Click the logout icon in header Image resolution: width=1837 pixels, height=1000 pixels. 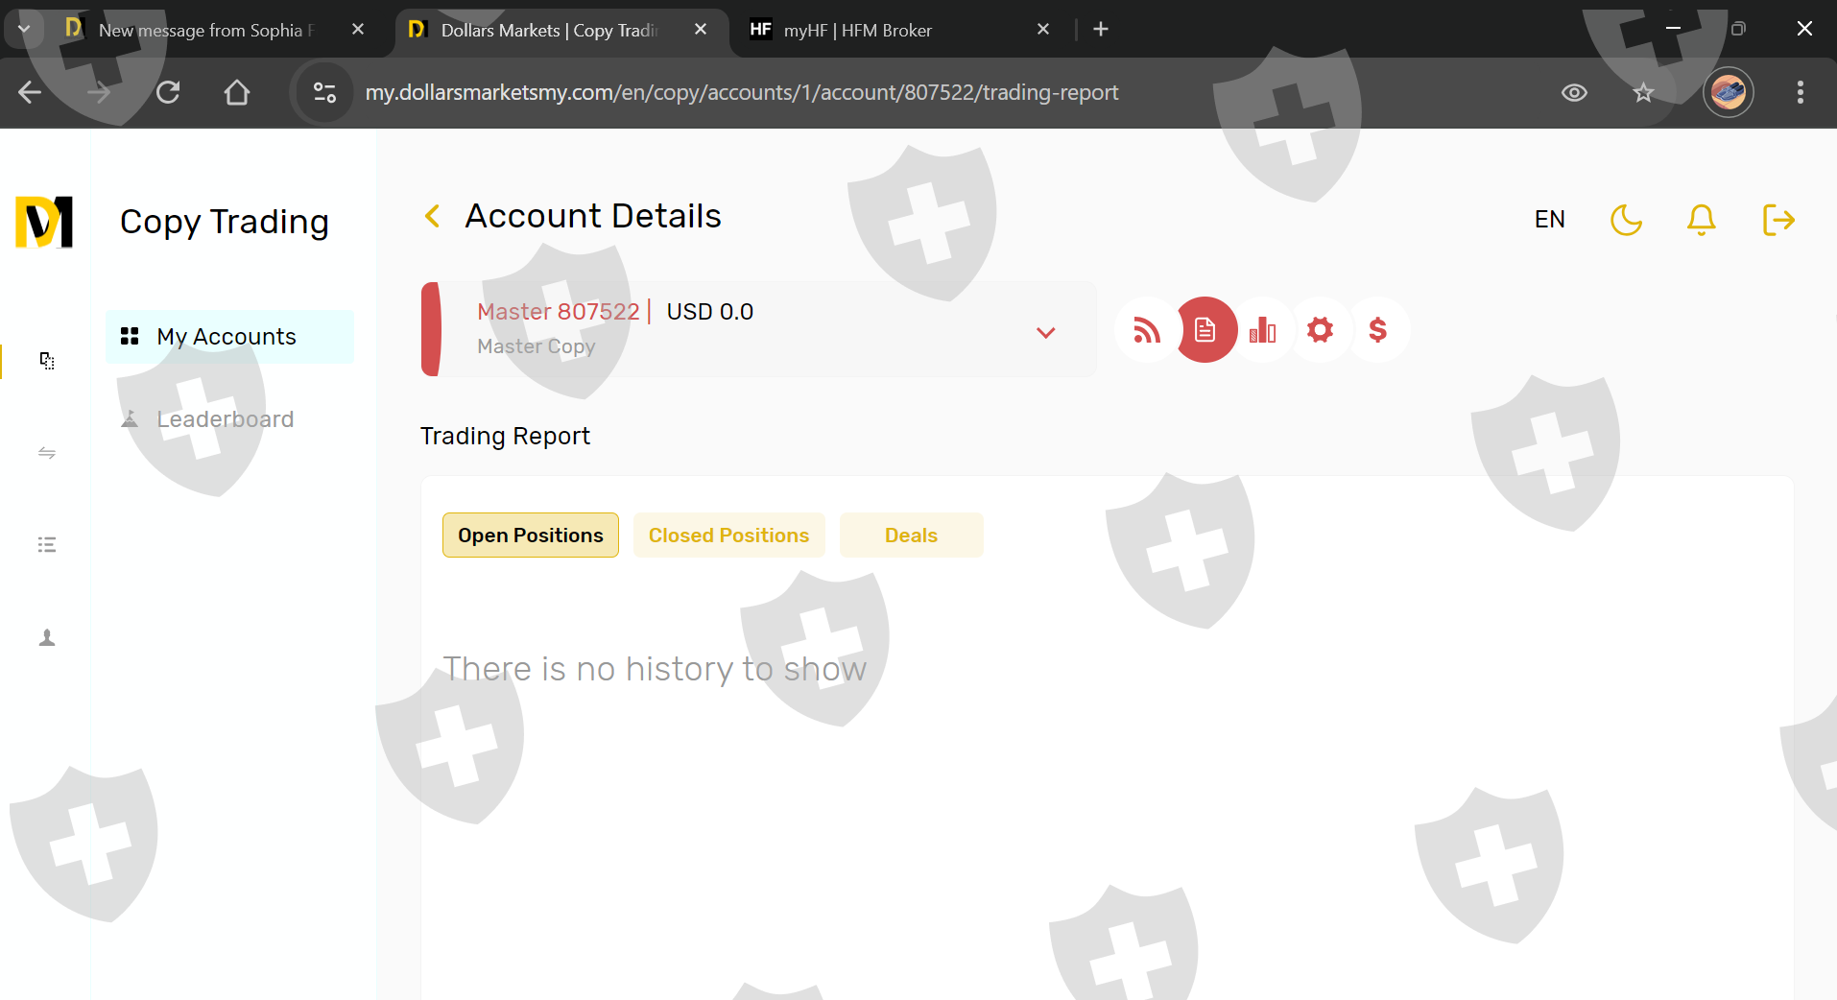pyautogui.click(x=1778, y=220)
